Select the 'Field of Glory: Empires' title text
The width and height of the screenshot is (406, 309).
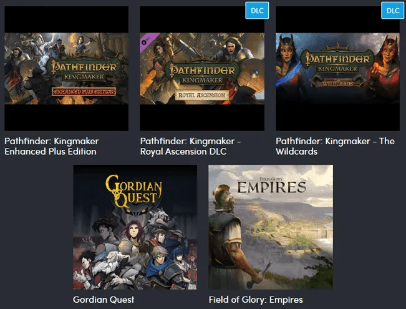tap(256, 300)
